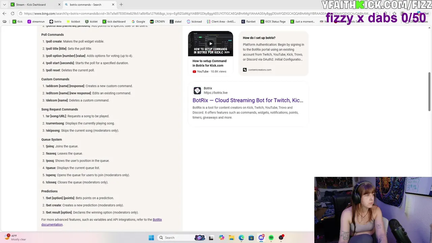Click the Song Request Commands heading
Image resolution: width=432 pixels, height=243 pixels.
coord(60,109)
